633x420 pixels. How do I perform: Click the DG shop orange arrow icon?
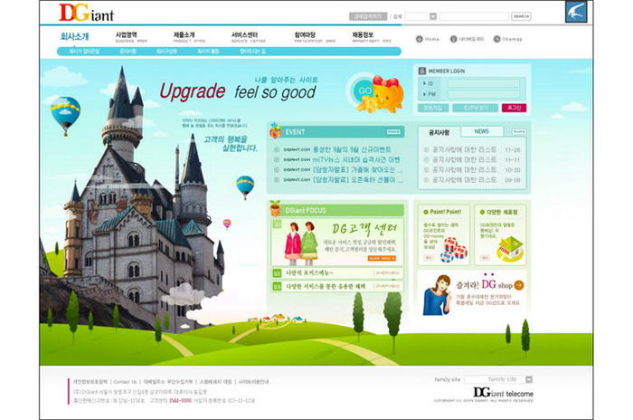tap(518, 285)
